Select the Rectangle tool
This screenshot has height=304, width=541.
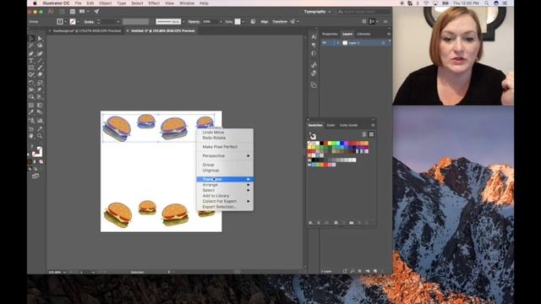pos(31,68)
